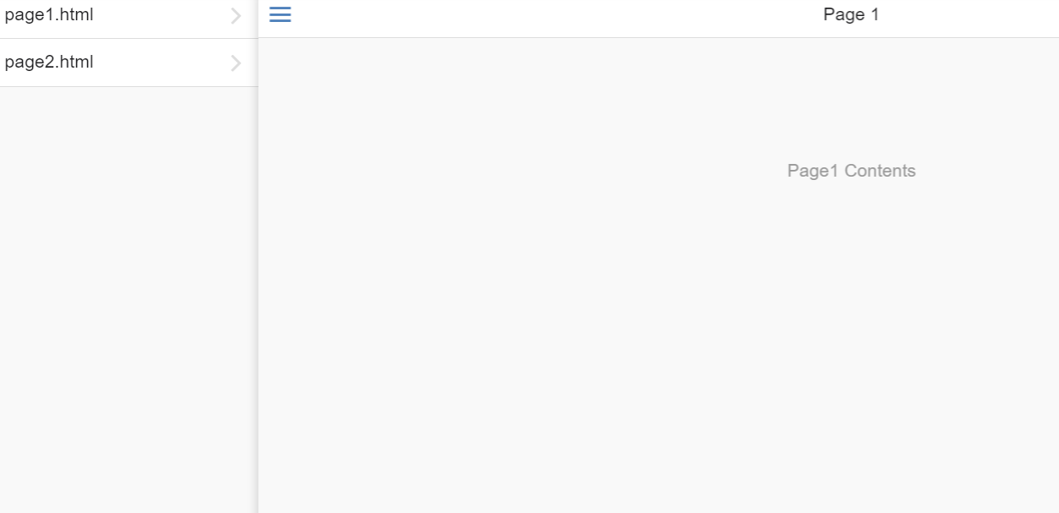Viewport: 1059px width, 513px height.
Task: Click empty side menu area below page2.html
Action: pos(129,300)
